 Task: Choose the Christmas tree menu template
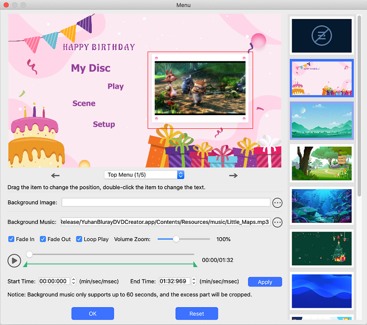[x=322, y=249]
